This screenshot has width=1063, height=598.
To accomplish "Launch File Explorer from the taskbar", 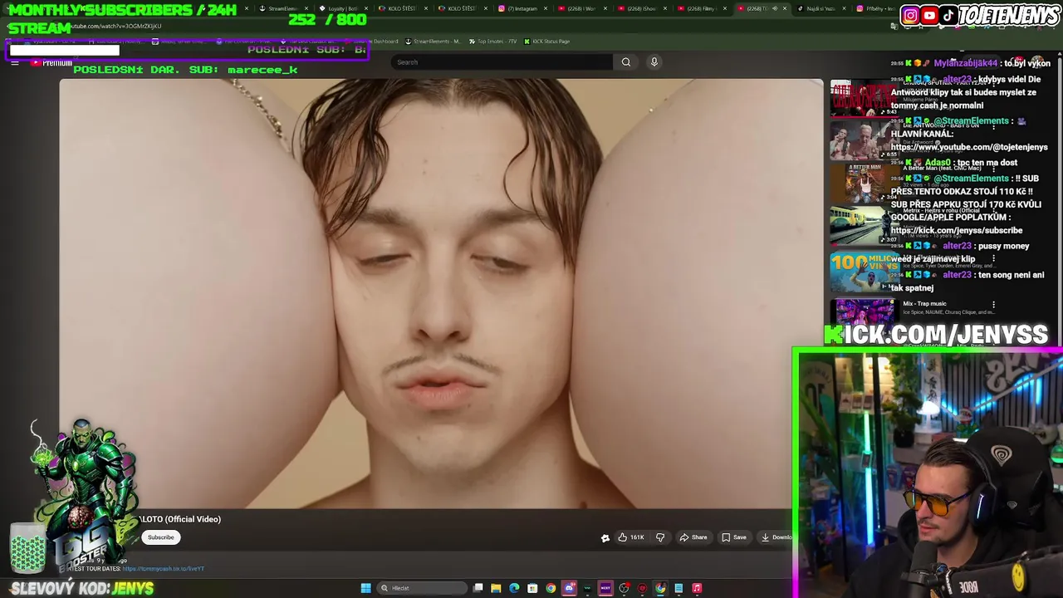I will [x=496, y=588].
